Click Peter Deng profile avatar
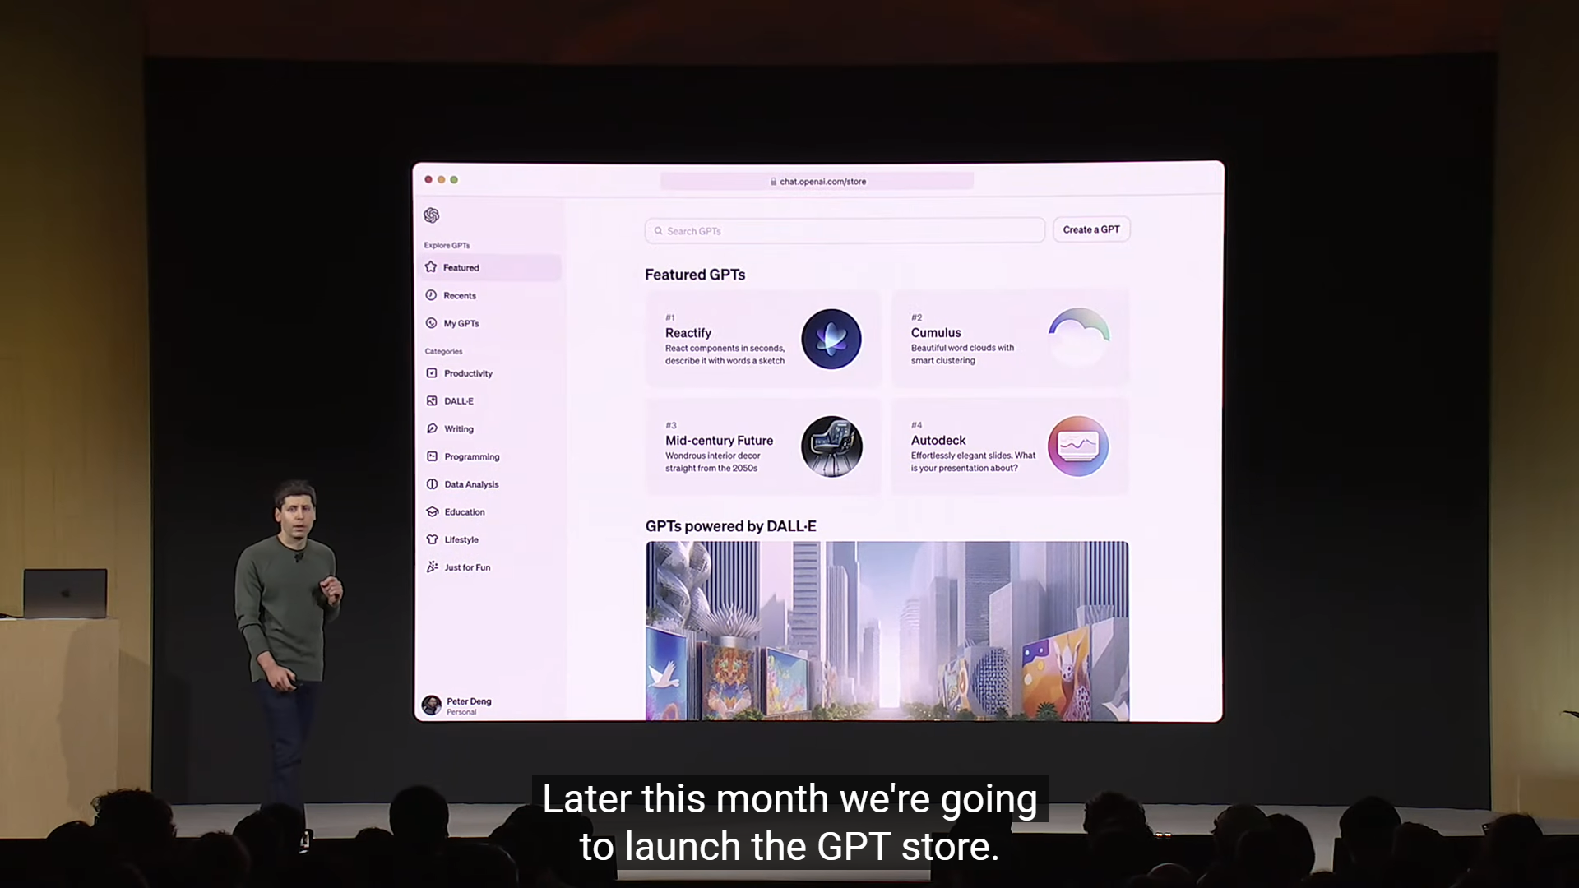Screen dimensions: 1579x888 click(431, 705)
